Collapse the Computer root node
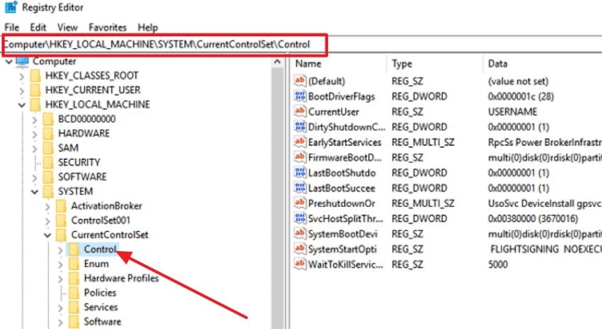The image size is (602, 329). tap(8, 62)
